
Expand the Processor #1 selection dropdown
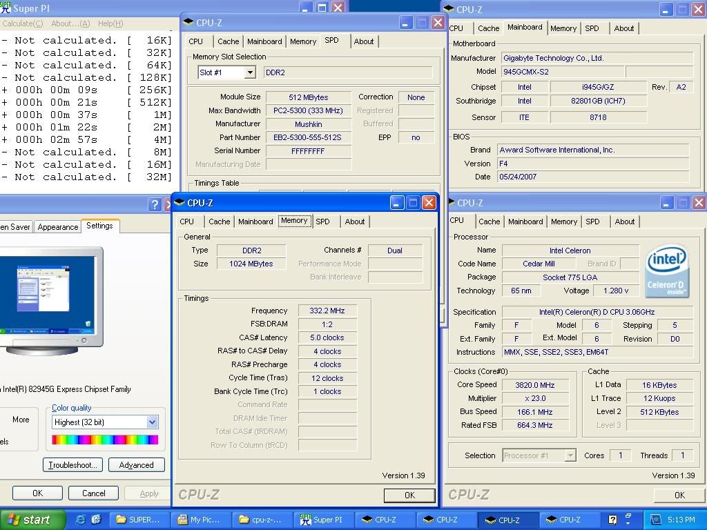(570, 455)
